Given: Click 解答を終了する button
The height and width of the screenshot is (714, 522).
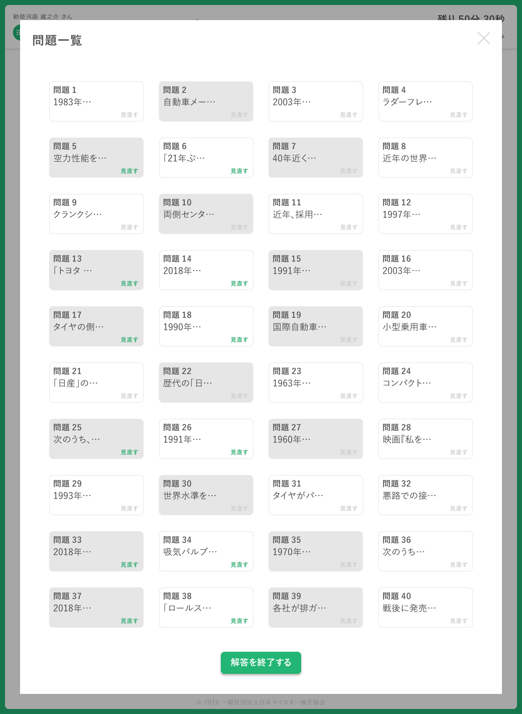Looking at the screenshot, I should (x=261, y=663).
